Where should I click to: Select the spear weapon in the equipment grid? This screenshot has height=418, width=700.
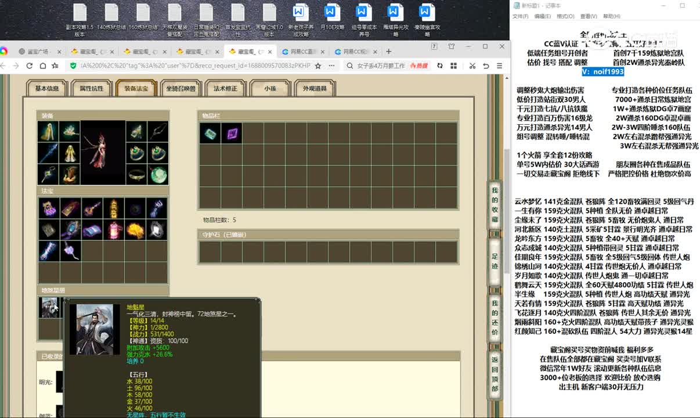(x=48, y=153)
